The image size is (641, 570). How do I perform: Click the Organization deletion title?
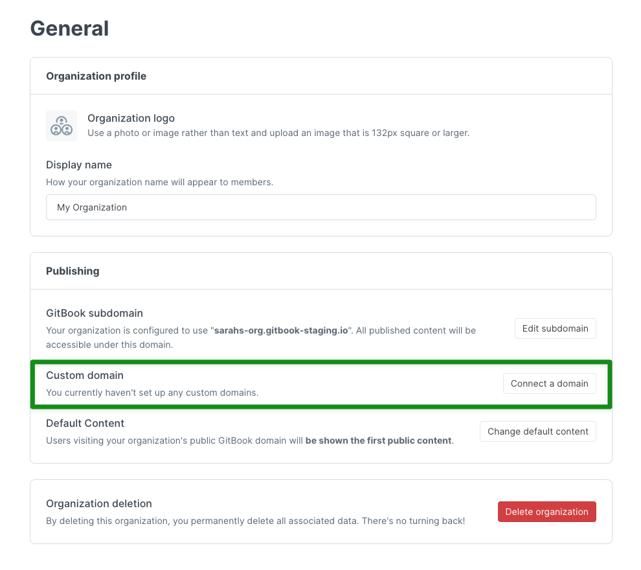(x=99, y=503)
